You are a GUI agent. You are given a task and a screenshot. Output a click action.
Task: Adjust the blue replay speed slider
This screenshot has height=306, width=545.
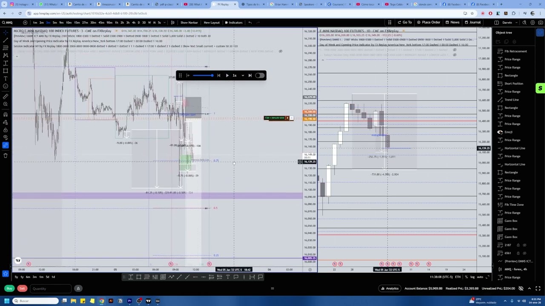[204, 76]
